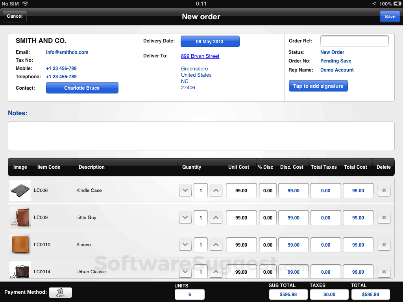Viewport: 403px width, 302px height.
Task: Remove the Urban Classic item
Action: tap(384, 272)
